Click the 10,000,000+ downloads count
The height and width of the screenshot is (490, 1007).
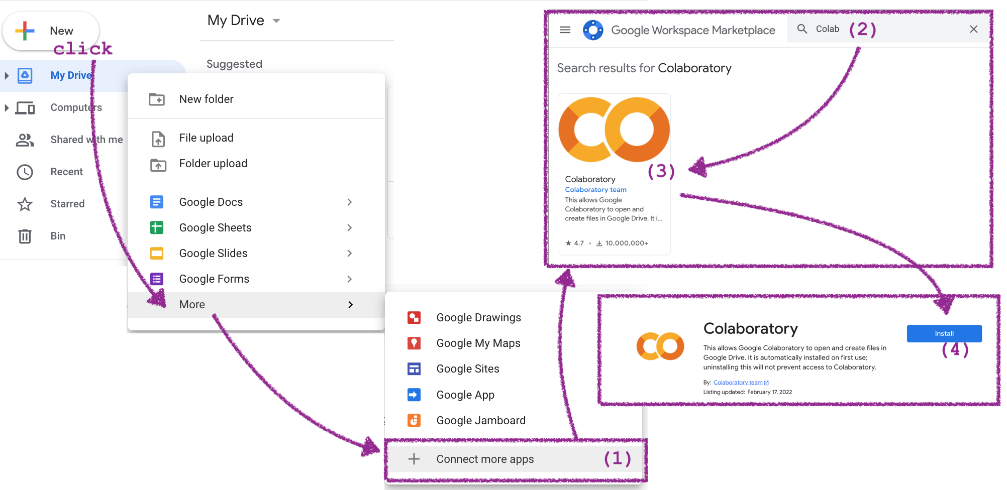click(x=622, y=243)
